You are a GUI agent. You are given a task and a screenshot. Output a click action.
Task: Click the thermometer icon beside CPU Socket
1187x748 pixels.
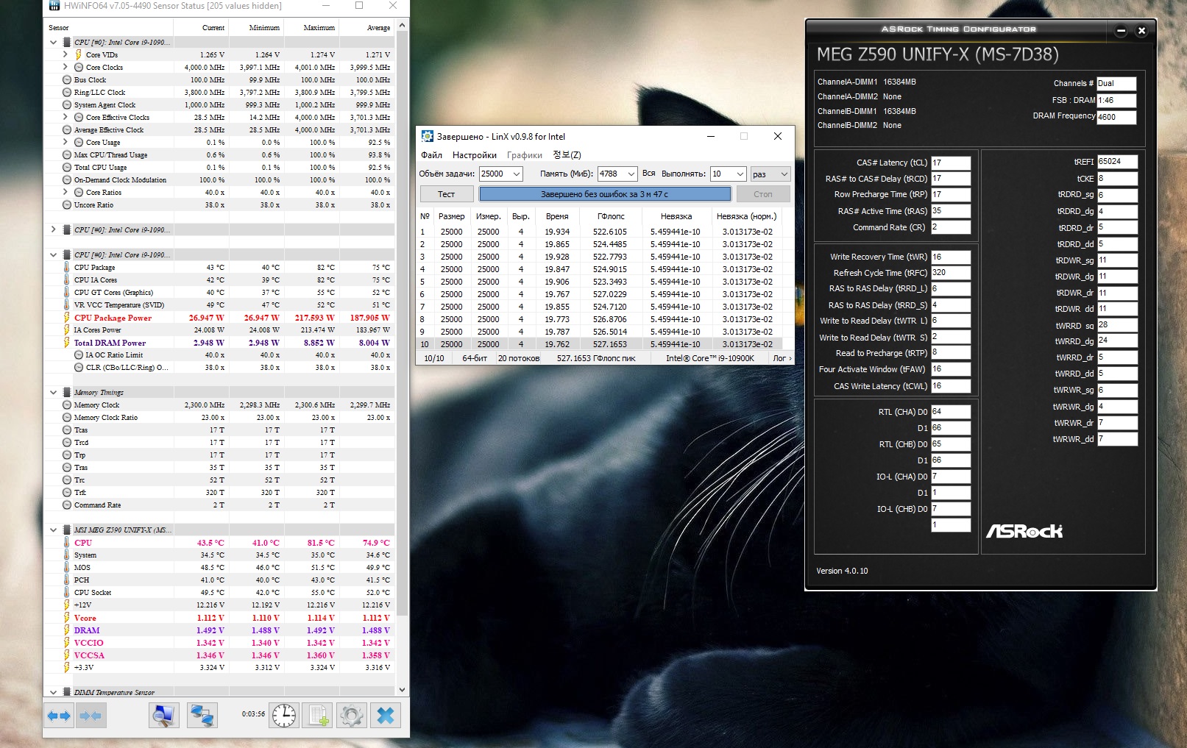click(67, 593)
